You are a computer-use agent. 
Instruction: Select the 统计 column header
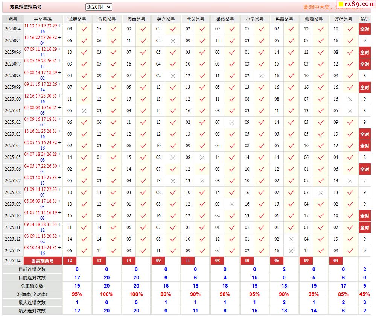[x=364, y=19]
